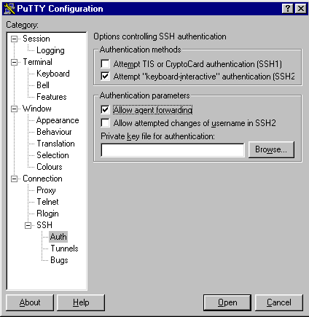Screen dimensions: 309x317
Task: Select Tunnels under SSH
Action: (64, 248)
